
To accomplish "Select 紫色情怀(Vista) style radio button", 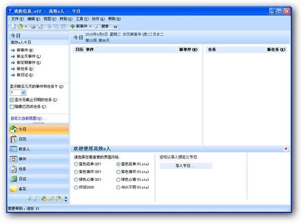I will pyautogui.click(x=118, y=172).
